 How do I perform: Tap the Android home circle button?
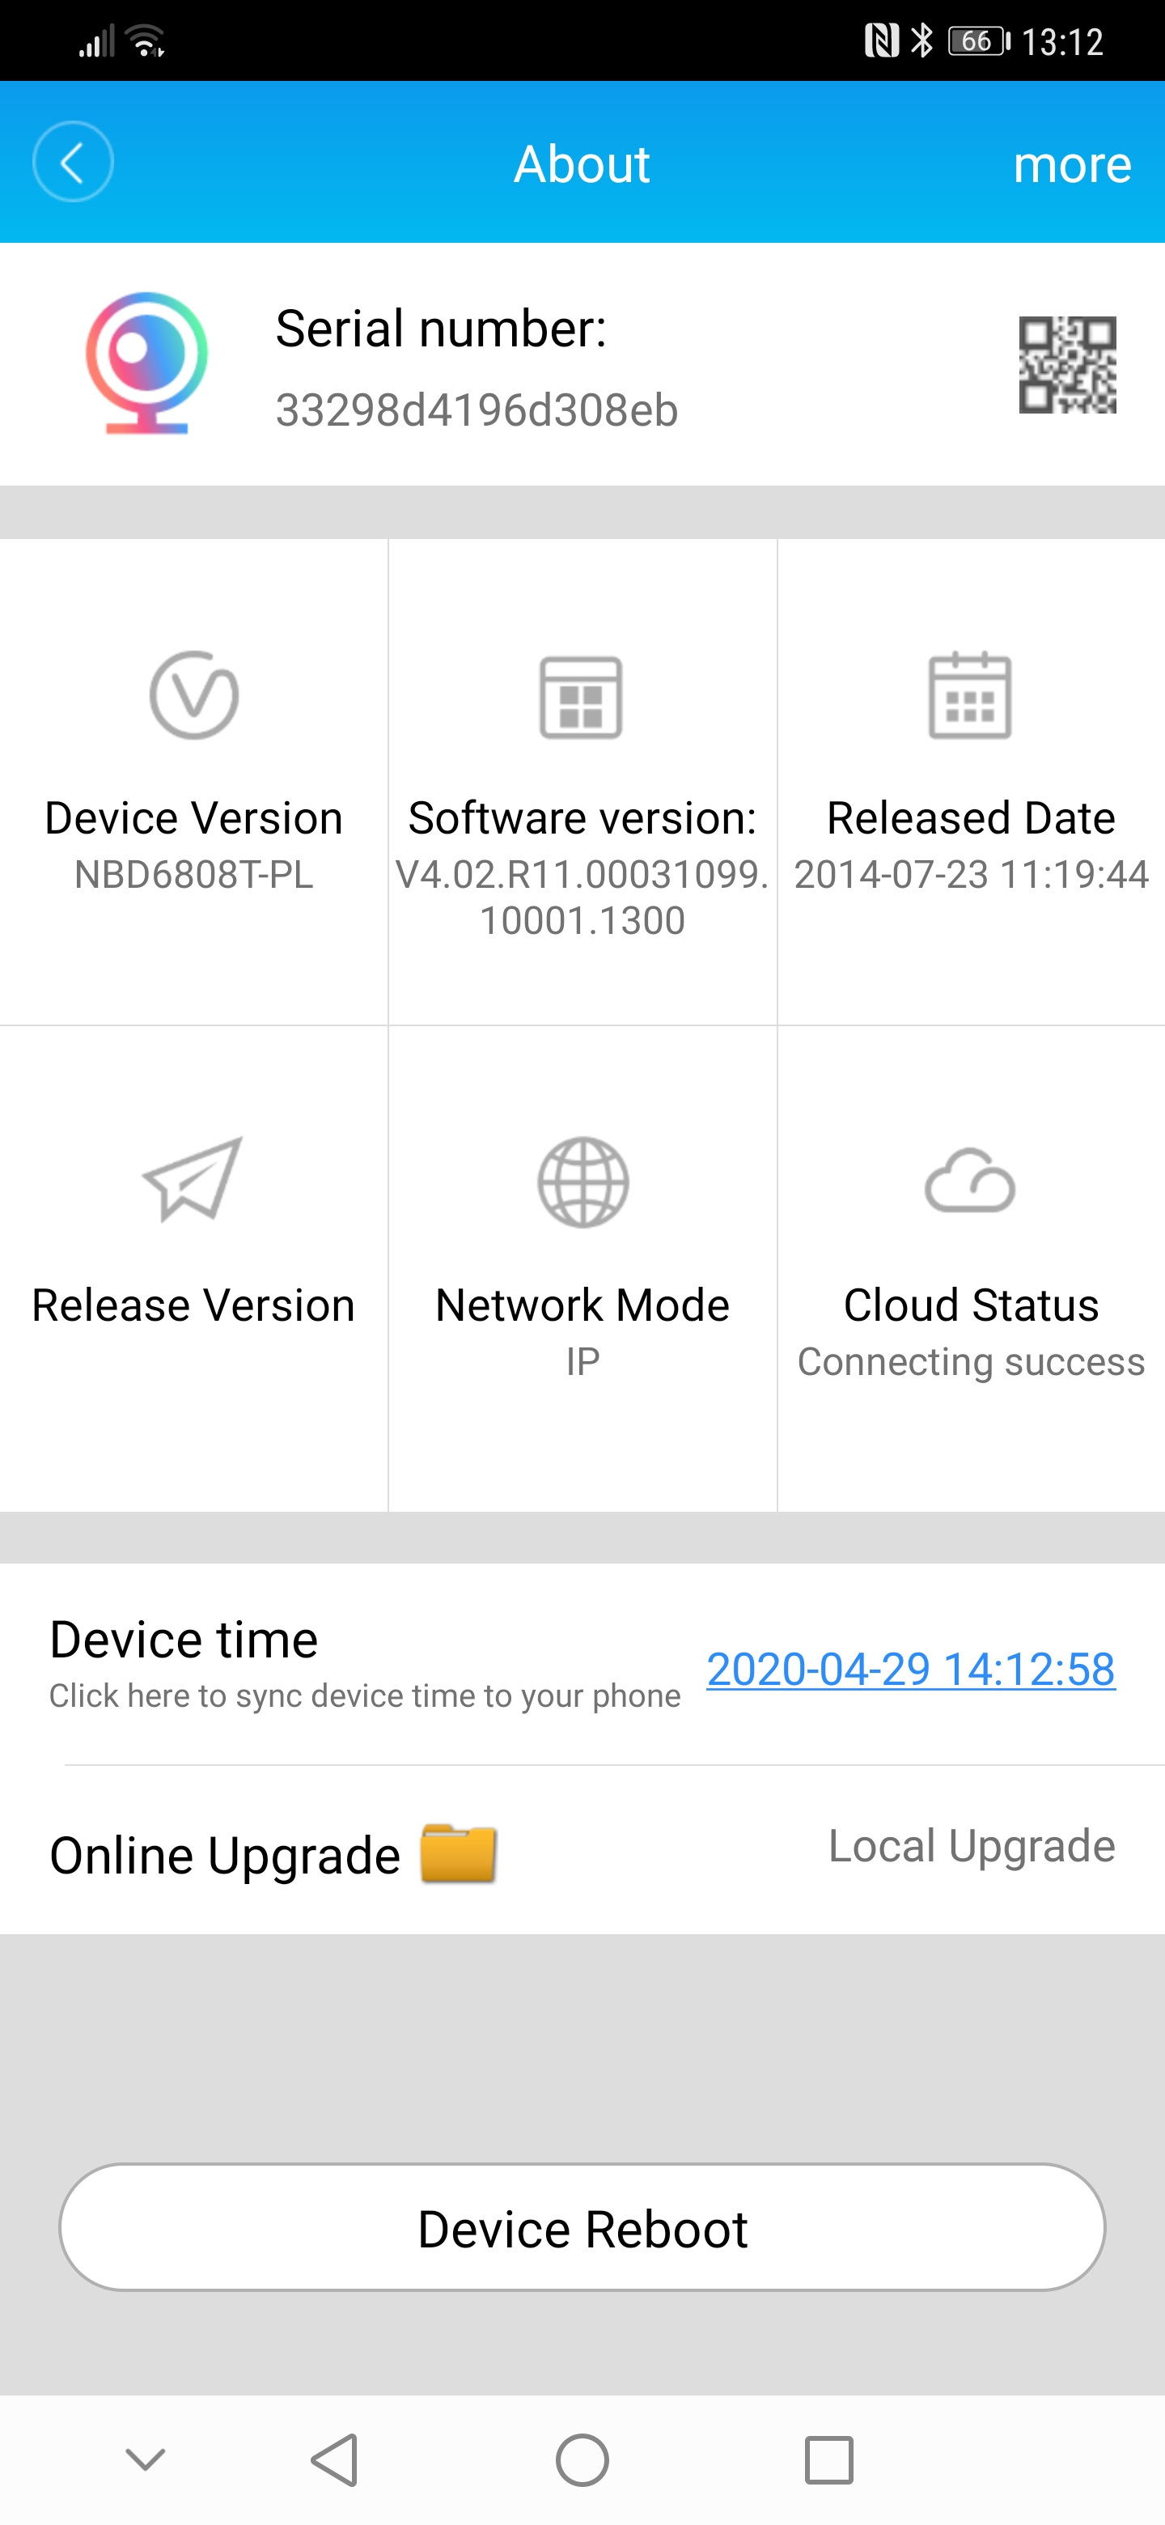582,2460
